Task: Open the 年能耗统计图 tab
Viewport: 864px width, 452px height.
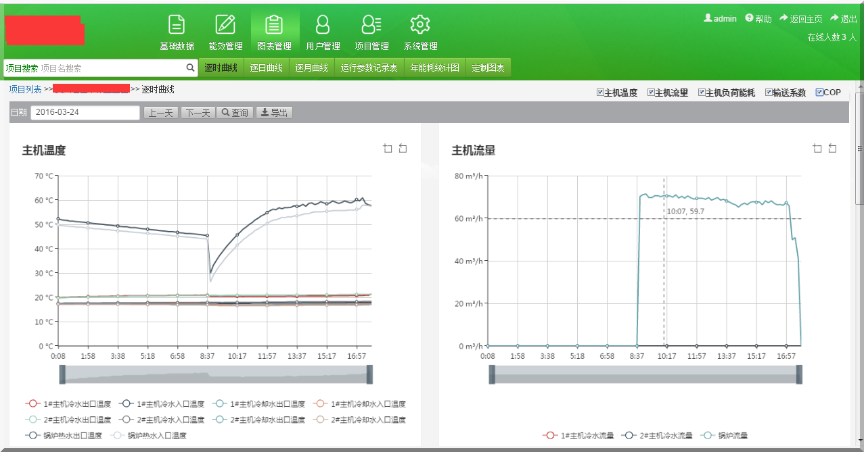Action: point(434,68)
